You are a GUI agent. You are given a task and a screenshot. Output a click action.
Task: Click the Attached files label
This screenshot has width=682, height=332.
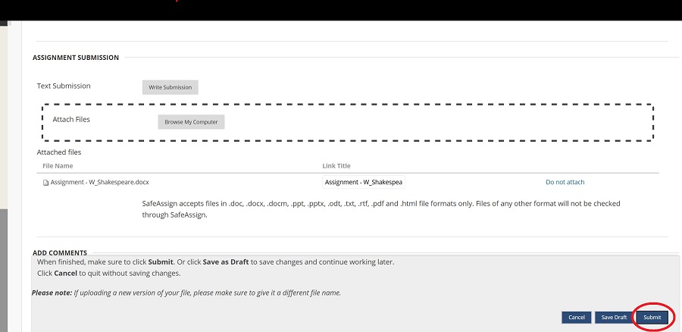[x=59, y=152]
